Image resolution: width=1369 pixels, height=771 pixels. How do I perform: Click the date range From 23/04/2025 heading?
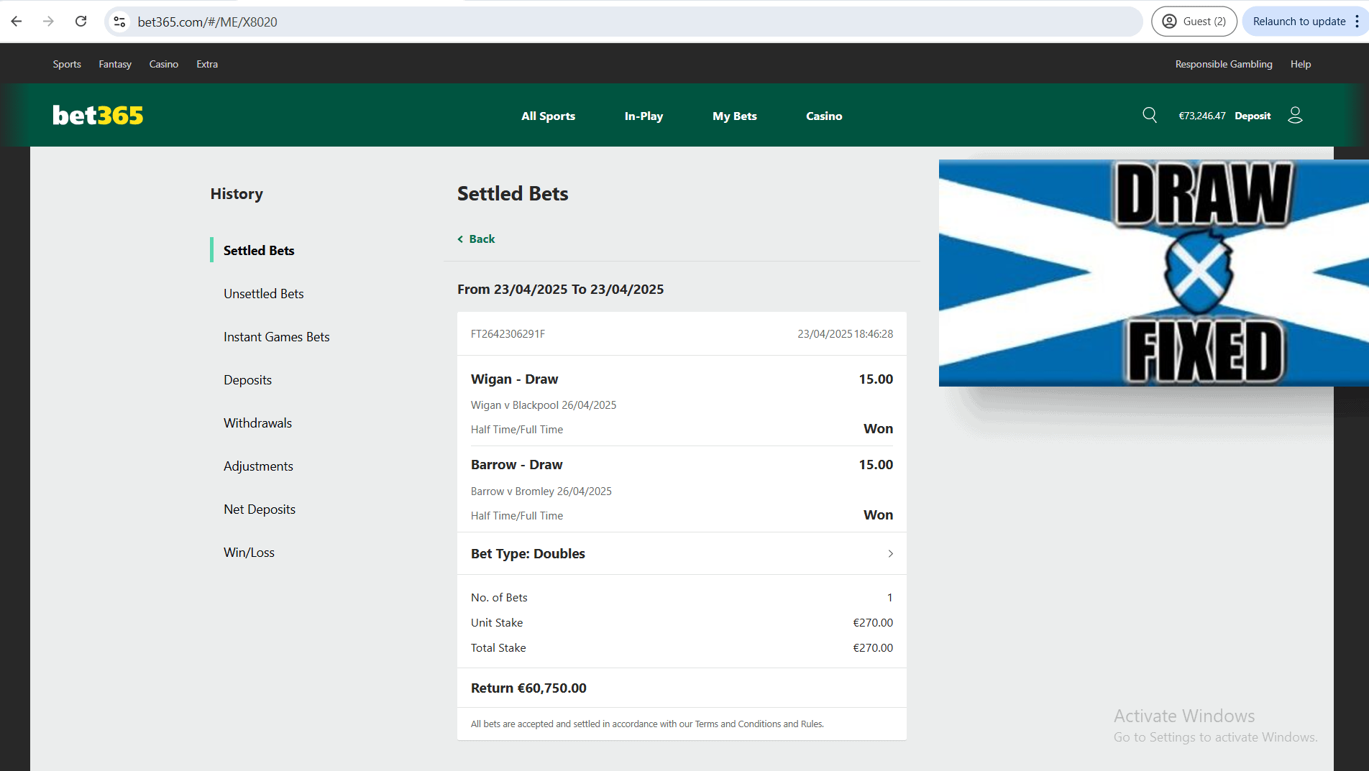coord(560,289)
